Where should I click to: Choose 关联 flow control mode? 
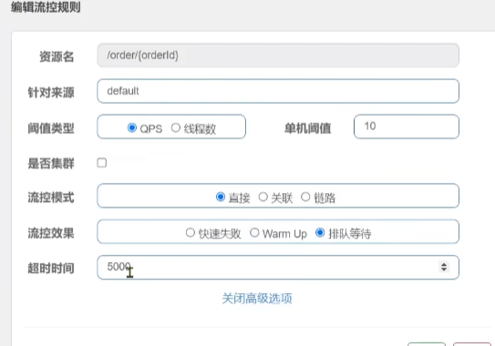tap(263, 197)
